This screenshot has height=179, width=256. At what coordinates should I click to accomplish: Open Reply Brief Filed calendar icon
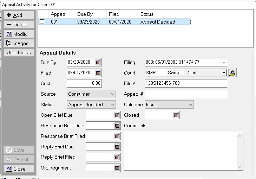pos(117,157)
